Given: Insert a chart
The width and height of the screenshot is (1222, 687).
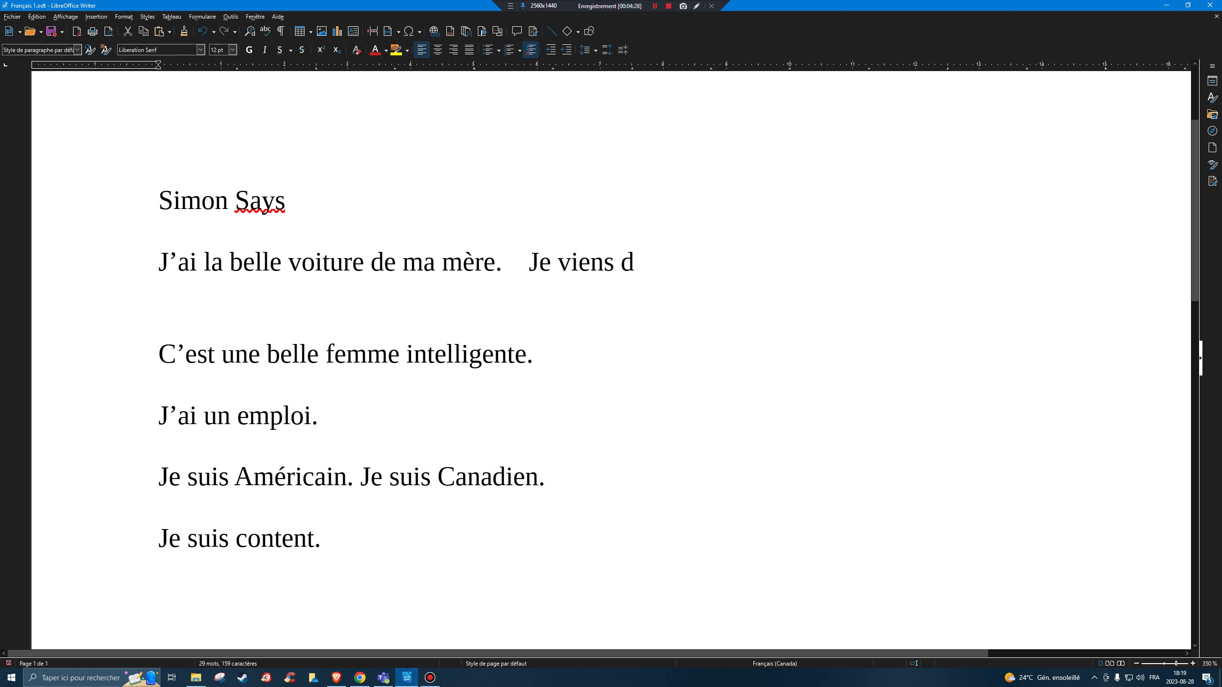Looking at the screenshot, I should click(337, 31).
